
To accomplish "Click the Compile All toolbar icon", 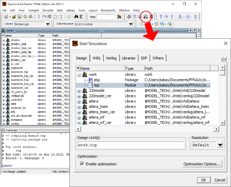I will (140, 17).
